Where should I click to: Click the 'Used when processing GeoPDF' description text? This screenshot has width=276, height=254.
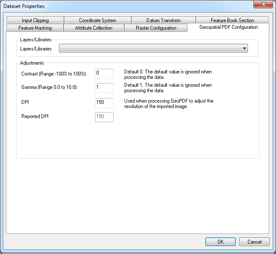point(169,103)
